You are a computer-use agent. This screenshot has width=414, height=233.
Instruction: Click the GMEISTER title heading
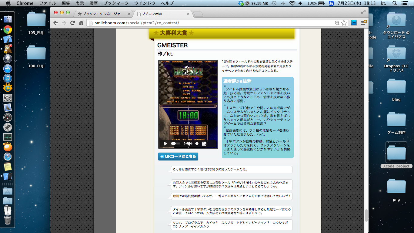pyautogui.click(x=172, y=45)
